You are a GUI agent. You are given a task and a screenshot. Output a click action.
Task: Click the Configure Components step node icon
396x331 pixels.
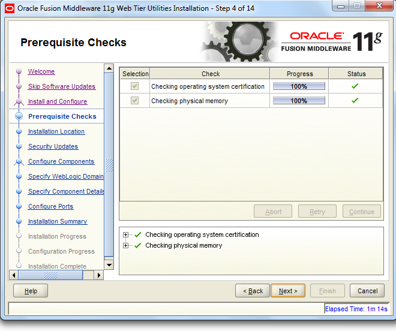click(19, 161)
